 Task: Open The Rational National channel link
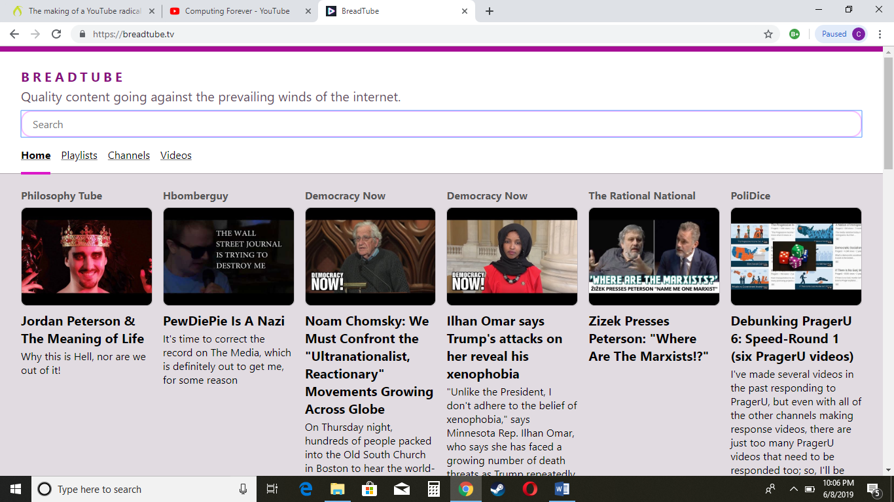click(642, 196)
